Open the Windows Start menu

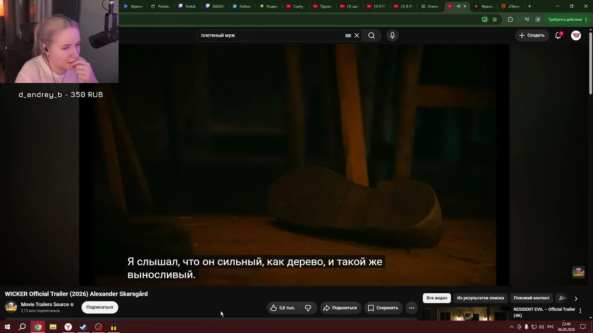click(7, 327)
